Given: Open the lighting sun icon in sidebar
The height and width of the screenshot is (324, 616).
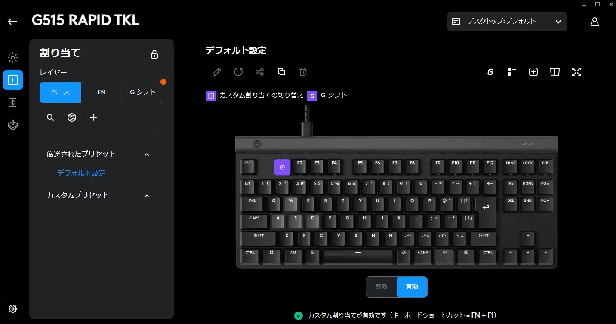Looking at the screenshot, I should 13,58.
